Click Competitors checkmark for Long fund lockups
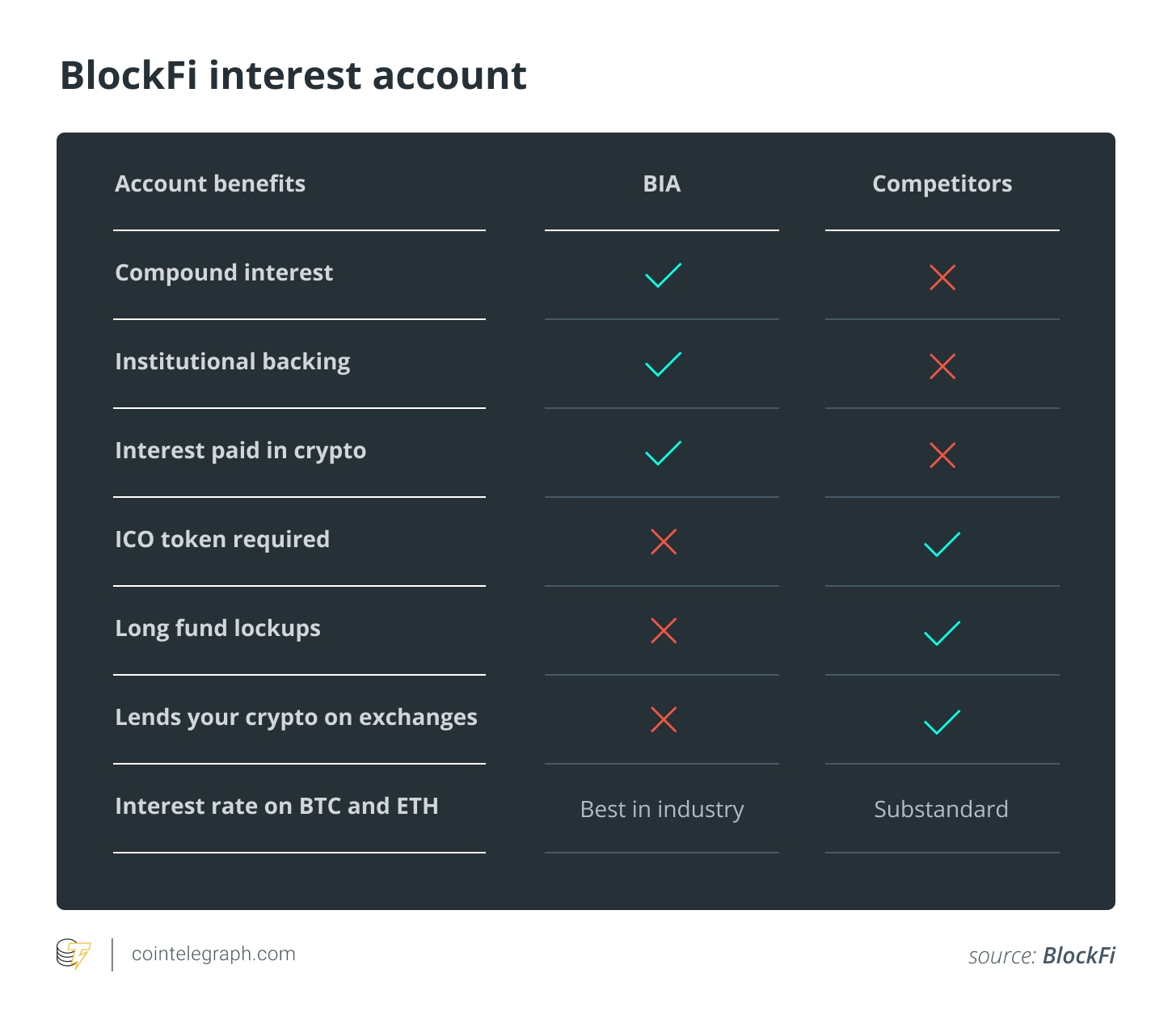This screenshot has width=1172, height=1024. point(942,634)
